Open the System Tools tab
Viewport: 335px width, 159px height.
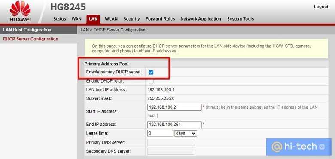(x=241, y=19)
